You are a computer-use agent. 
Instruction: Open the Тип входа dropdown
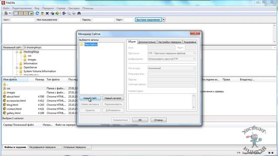172,68
